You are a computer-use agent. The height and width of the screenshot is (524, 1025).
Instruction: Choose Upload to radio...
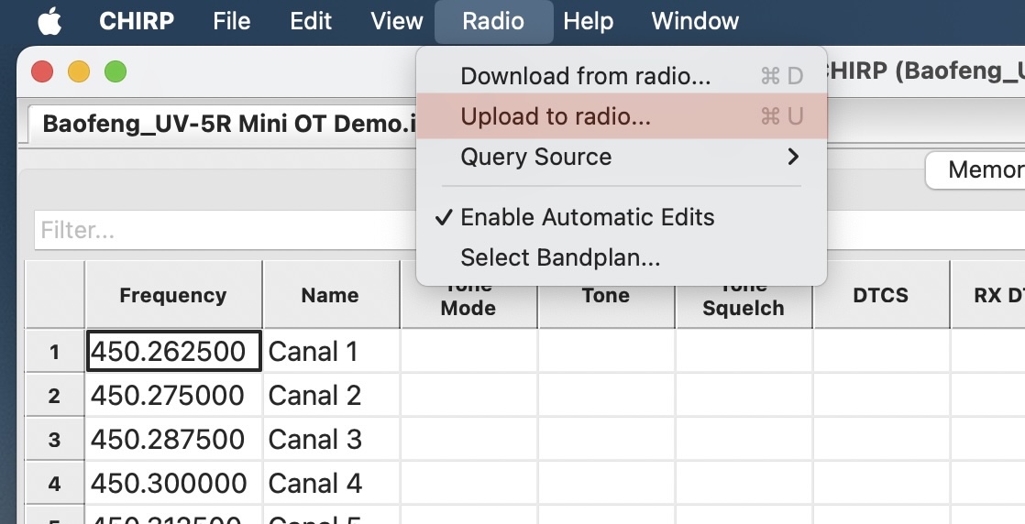[x=622, y=116]
